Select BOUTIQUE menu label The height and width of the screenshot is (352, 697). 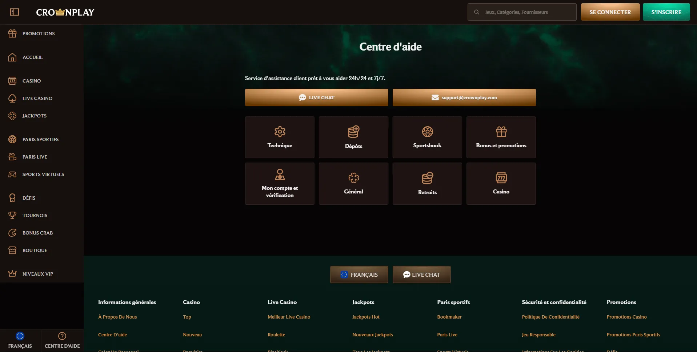[x=35, y=250]
